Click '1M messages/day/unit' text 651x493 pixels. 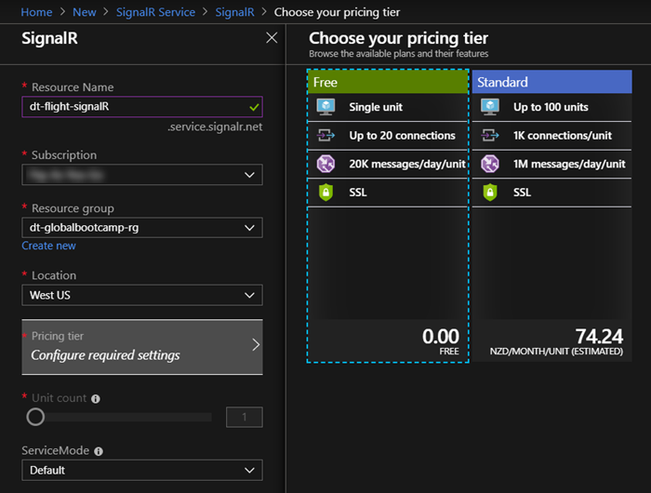pos(569,164)
